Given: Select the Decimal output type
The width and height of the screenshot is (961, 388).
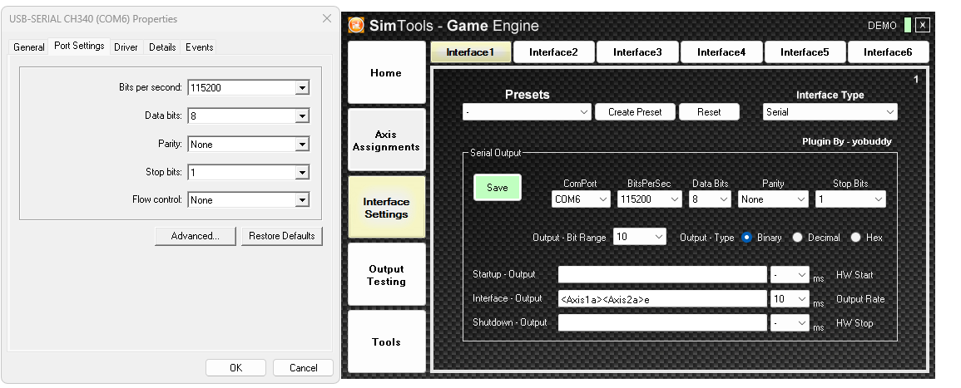Looking at the screenshot, I should (797, 238).
